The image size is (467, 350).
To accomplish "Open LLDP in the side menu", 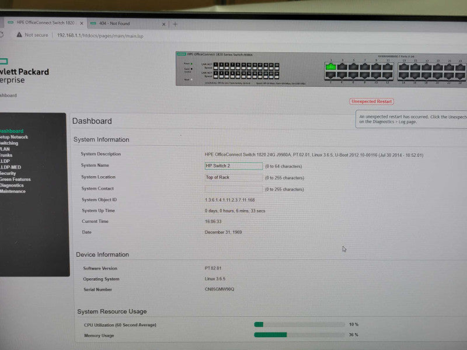I will (5, 161).
